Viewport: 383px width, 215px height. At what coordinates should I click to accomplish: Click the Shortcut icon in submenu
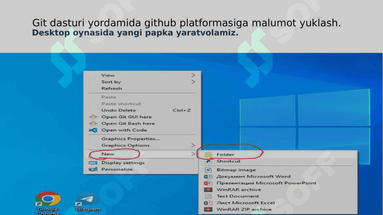(208, 161)
